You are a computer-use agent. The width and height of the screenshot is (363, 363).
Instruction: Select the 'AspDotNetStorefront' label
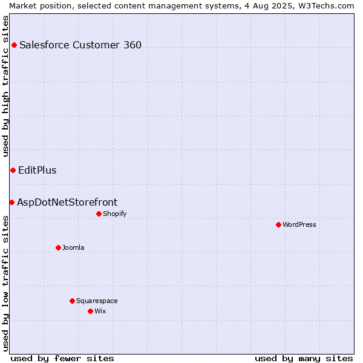coord(67,202)
